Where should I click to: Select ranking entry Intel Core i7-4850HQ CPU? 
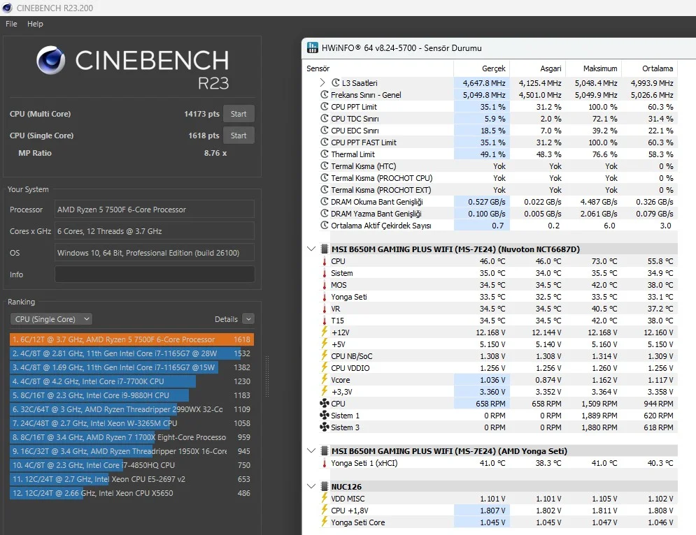(132, 465)
